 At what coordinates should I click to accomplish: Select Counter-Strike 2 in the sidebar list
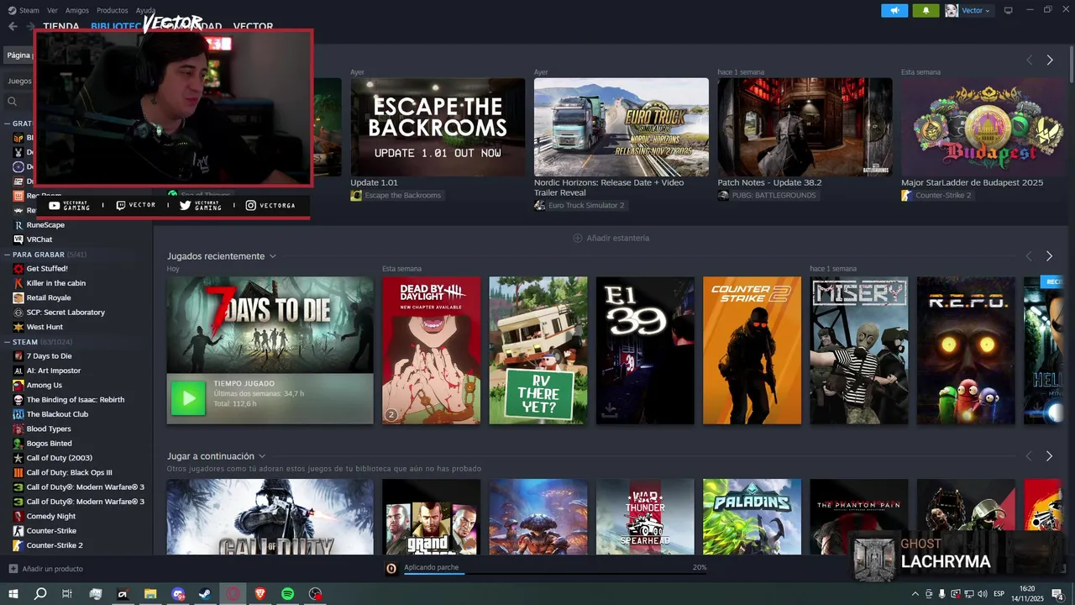click(54, 545)
